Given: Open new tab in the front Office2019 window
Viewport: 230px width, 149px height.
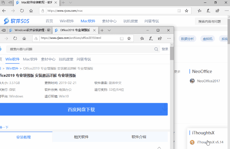Looking at the screenshot, I should coord(102,30).
